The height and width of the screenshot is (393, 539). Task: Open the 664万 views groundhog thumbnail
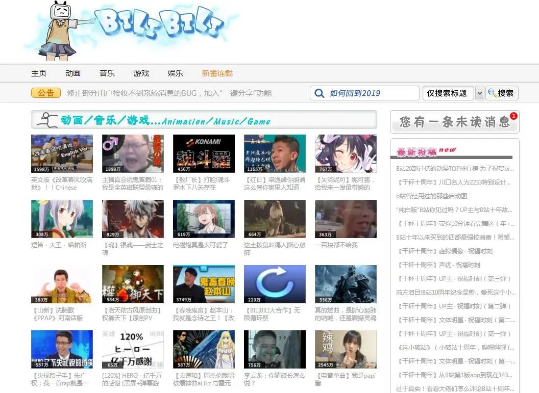click(275, 219)
